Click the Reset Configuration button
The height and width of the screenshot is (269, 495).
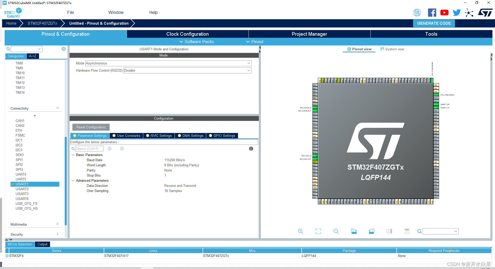[x=91, y=127]
